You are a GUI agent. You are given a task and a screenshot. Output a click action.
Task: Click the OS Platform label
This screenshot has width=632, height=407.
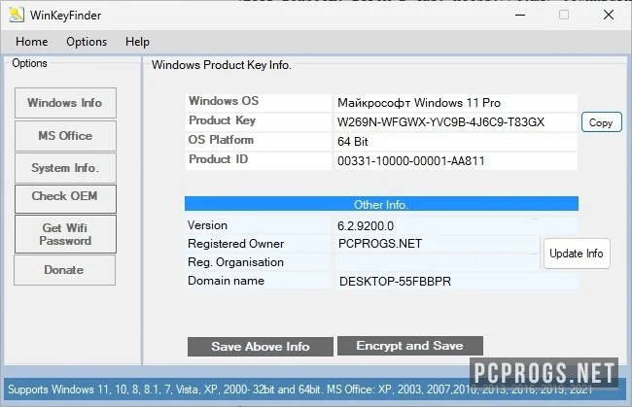(221, 140)
